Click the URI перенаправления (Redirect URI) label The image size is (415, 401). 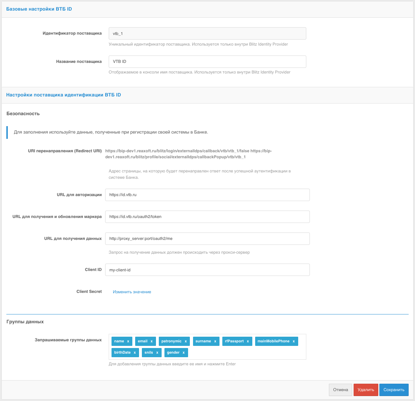click(x=65, y=151)
